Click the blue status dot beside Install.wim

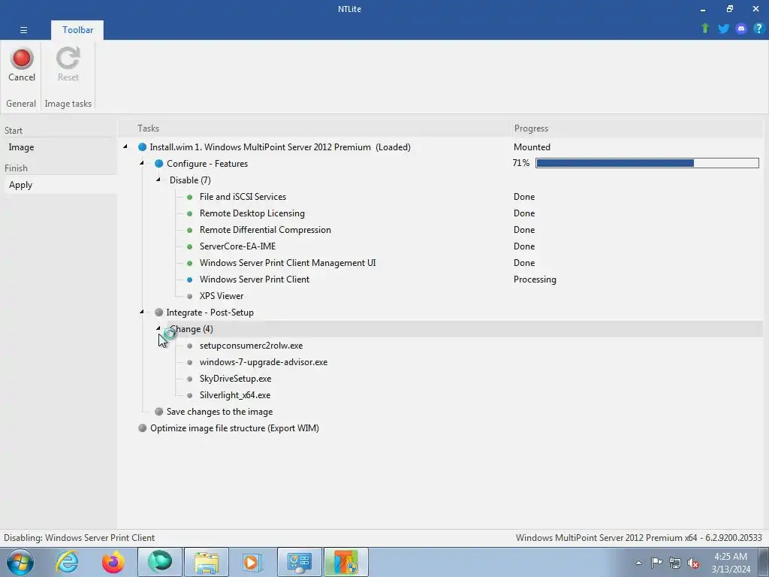click(x=142, y=147)
